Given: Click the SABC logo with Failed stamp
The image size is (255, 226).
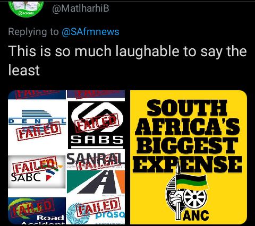Looking at the screenshot, I should point(37,171).
